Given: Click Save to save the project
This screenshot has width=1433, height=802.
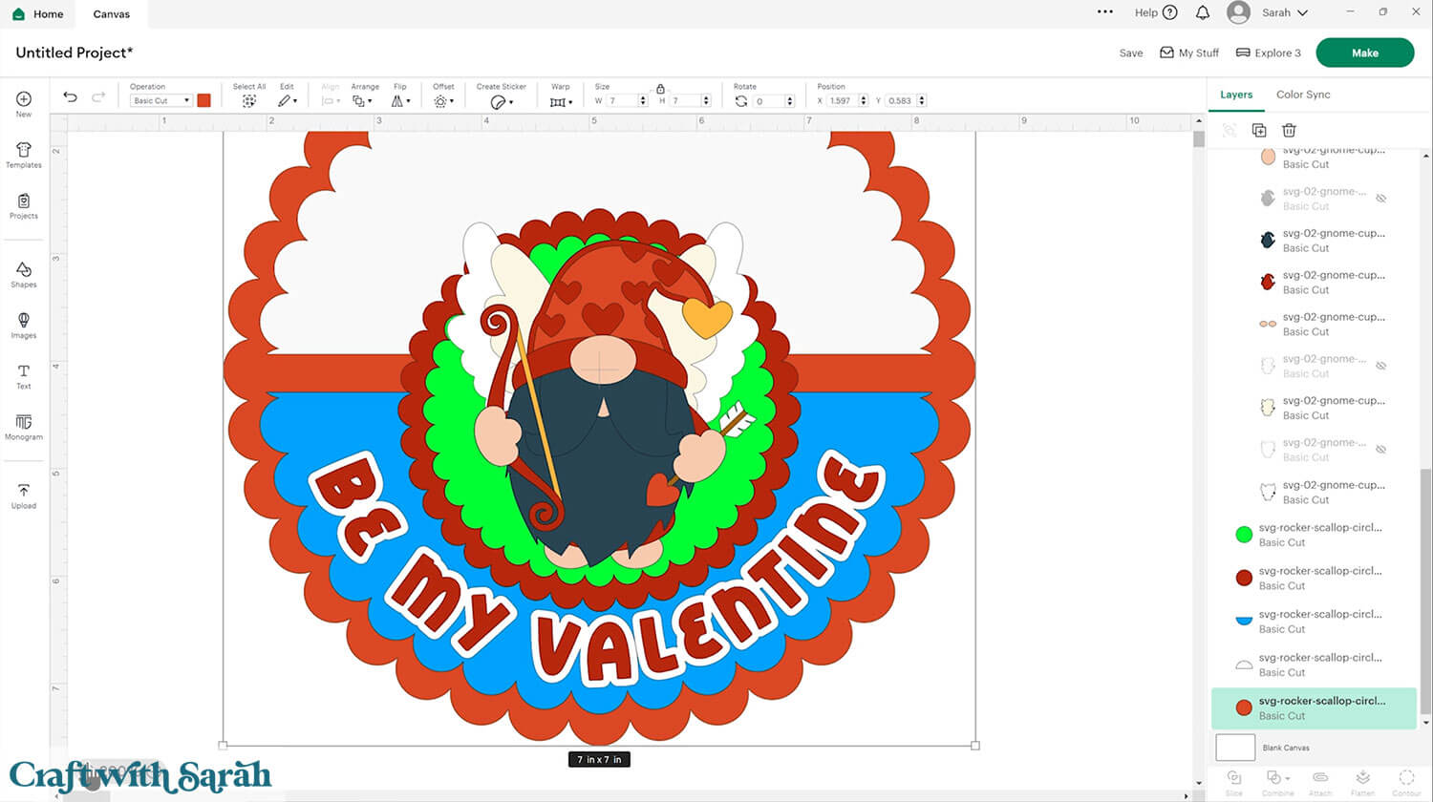Looking at the screenshot, I should (1130, 53).
